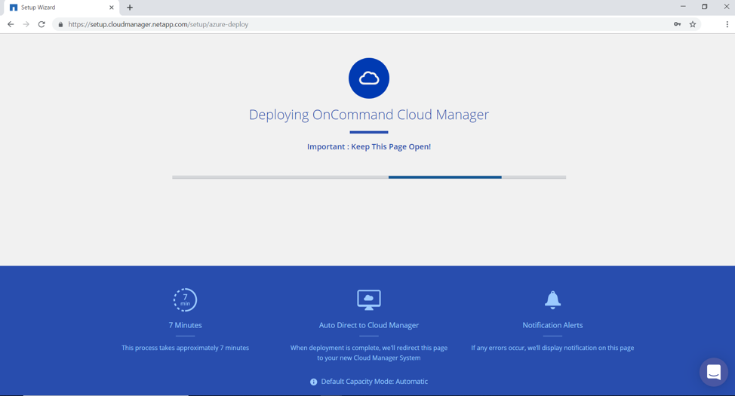The image size is (735, 396).
Task: Close the Setup Wizard tab
Action: pos(112,8)
